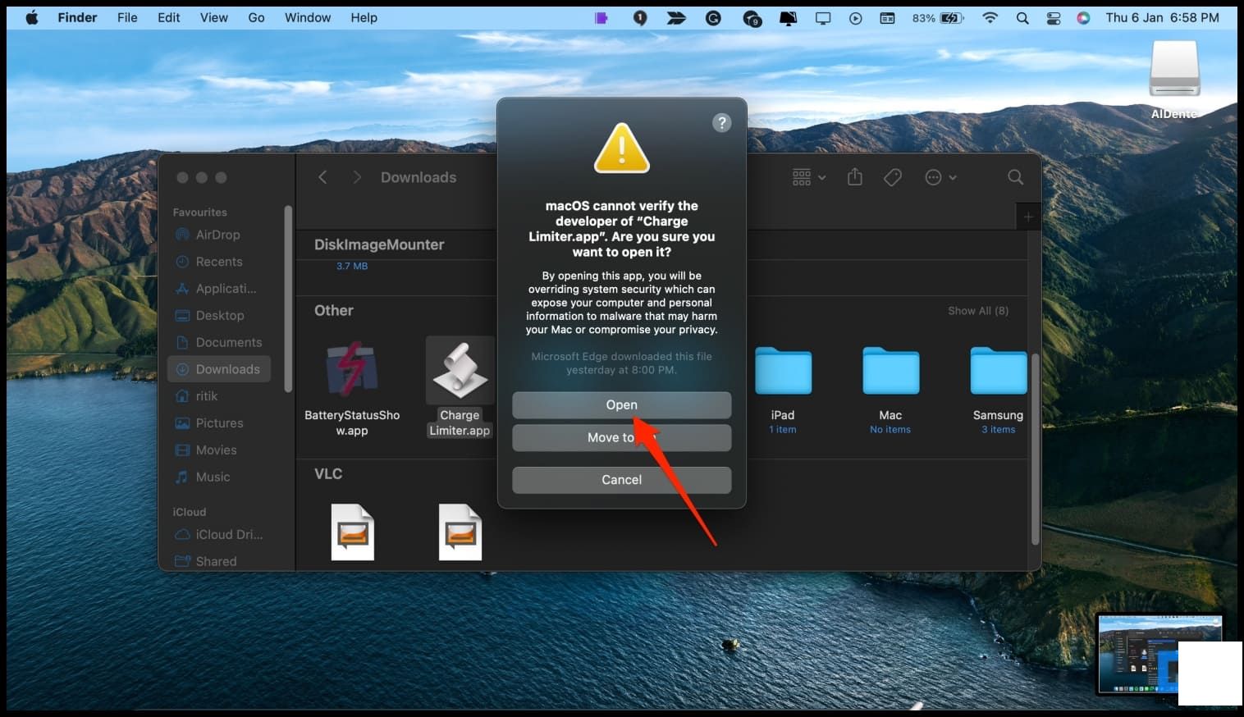The width and height of the screenshot is (1244, 717).
Task: Select Pictures in the sidebar
Action: (218, 423)
